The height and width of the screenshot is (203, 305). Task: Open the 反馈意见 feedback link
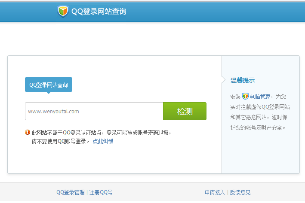point(240,192)
